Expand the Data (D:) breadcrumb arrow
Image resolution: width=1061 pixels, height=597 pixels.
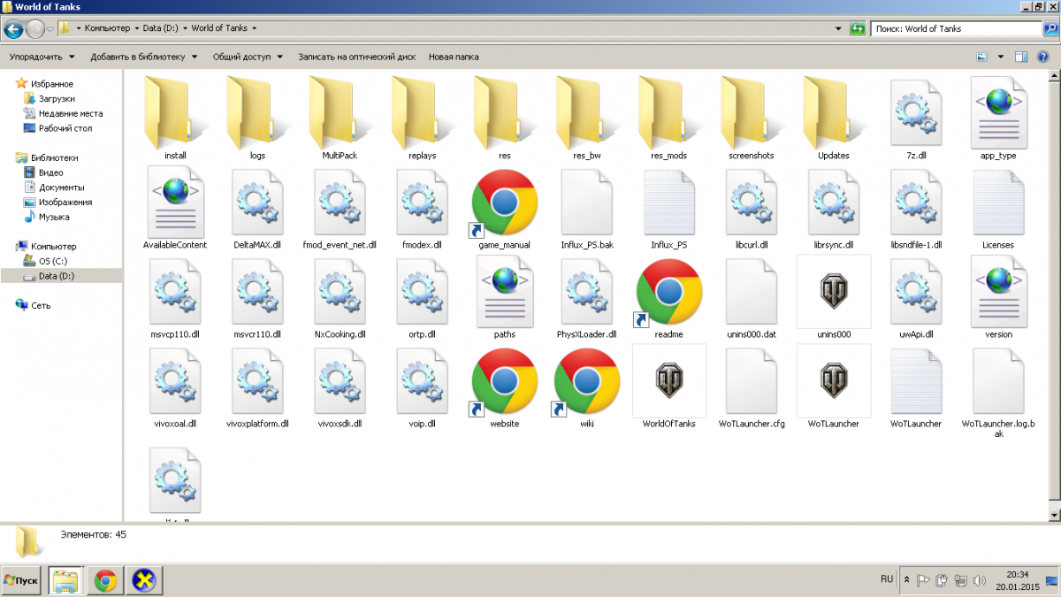click(185, 28)
